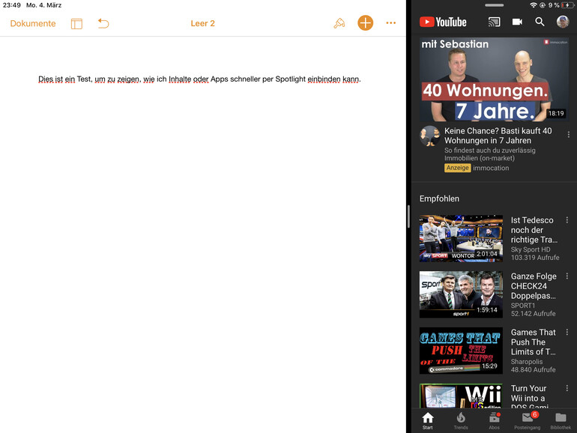Open the Pages view options icon

76,23
